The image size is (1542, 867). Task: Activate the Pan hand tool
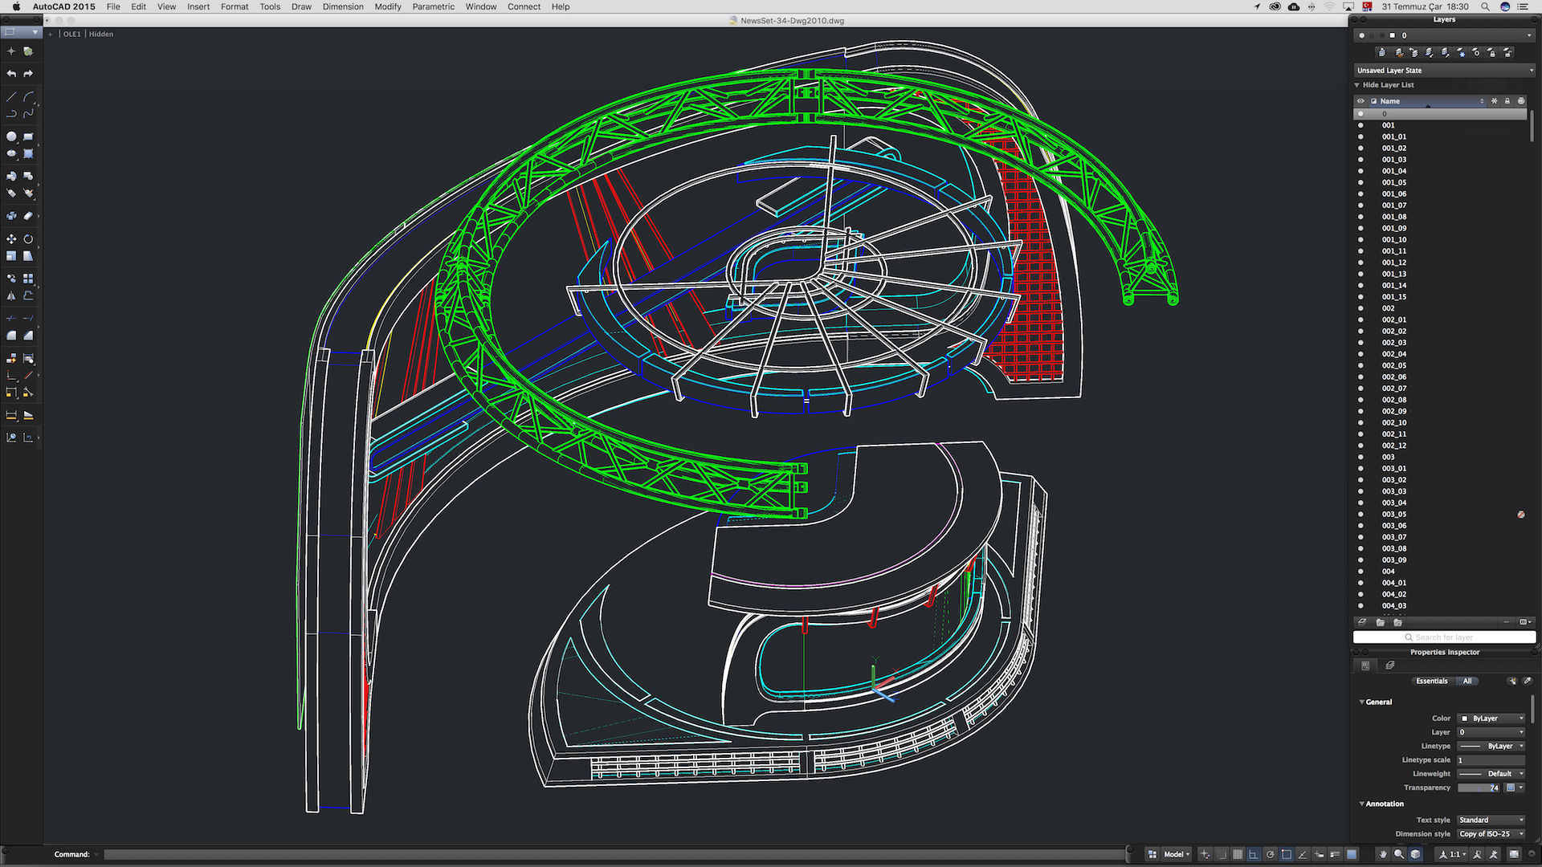(x=1382, y=854)
